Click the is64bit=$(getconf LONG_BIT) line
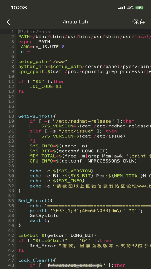The width and height of the screenshot is (151, 269). (x=57, y=235)
